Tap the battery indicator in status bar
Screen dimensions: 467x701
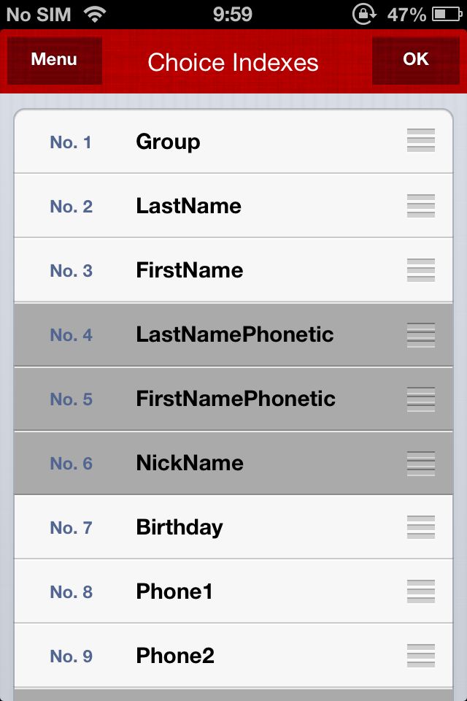pyautogui.click(x=447, y=15)
